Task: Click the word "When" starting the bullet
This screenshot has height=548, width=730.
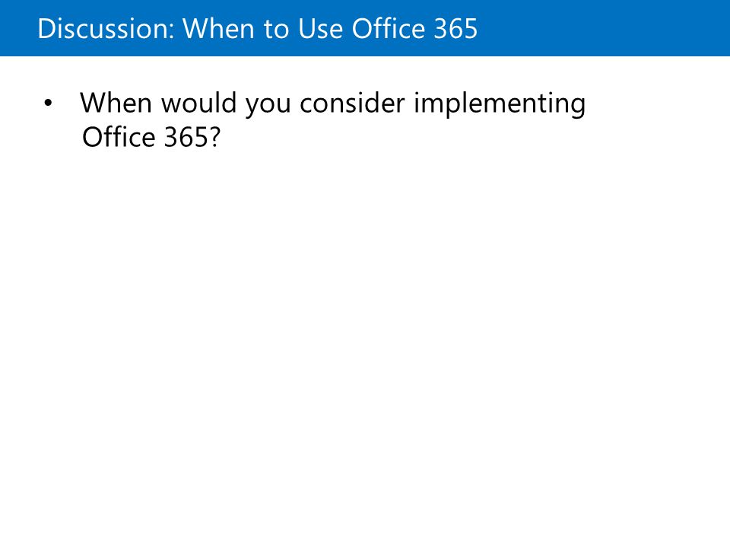Action: click(116, 103)
